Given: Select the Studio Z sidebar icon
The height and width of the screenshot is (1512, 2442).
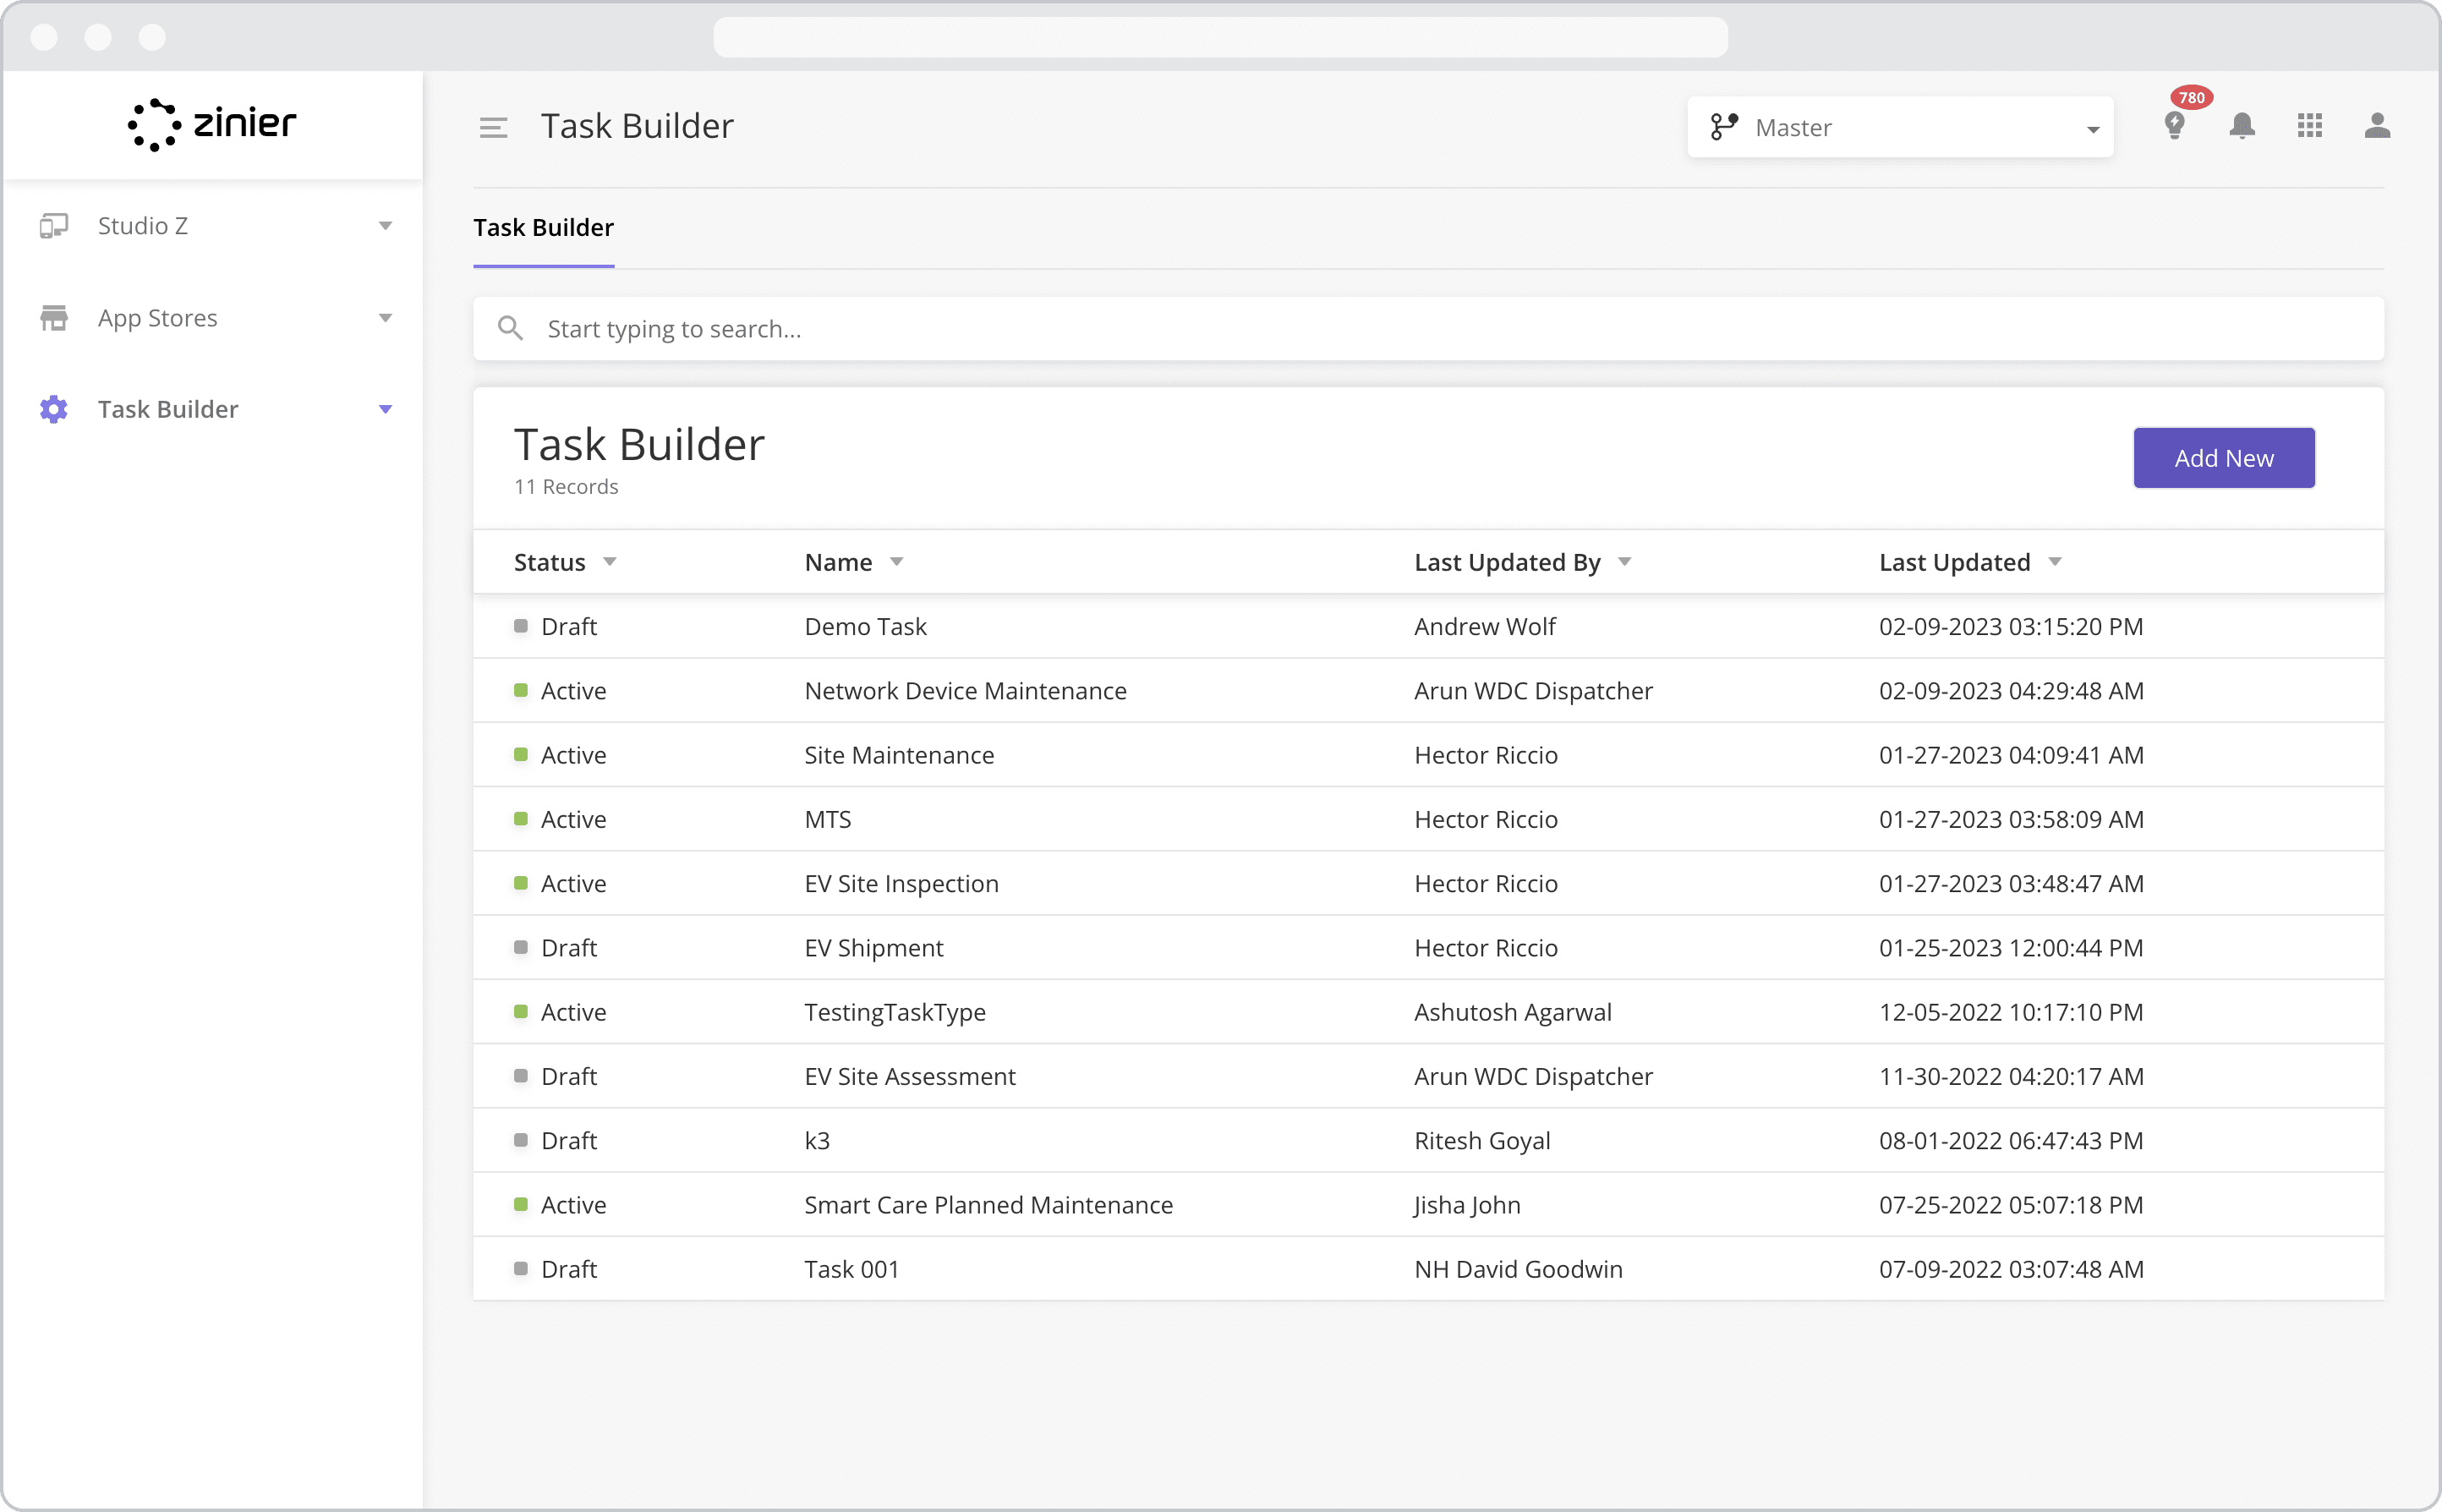Looking at the screenshot, I should tap(53, 225).
